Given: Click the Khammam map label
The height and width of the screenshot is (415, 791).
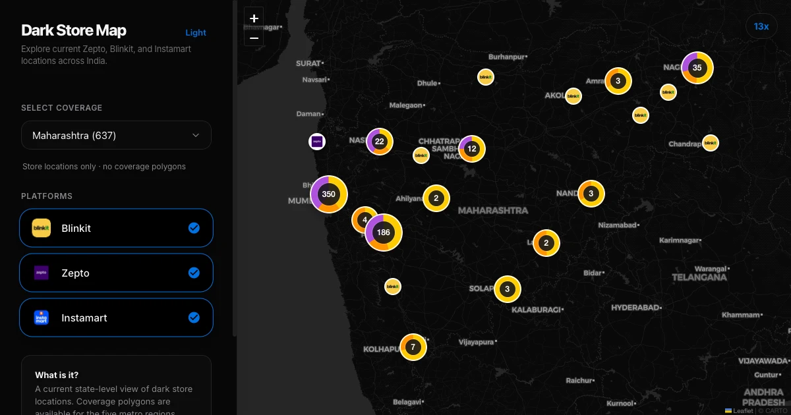Looking at the screenshot, I should 741,315.
